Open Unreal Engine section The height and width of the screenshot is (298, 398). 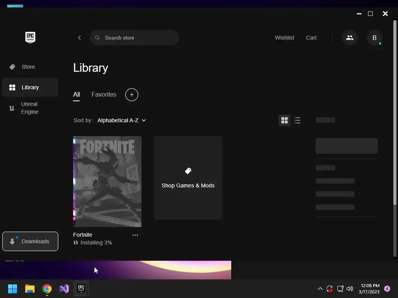click(x=30, y=108)
